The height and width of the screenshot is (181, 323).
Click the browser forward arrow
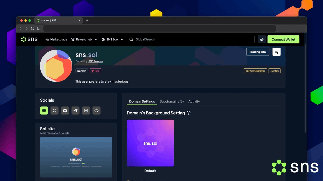point(26,28)
